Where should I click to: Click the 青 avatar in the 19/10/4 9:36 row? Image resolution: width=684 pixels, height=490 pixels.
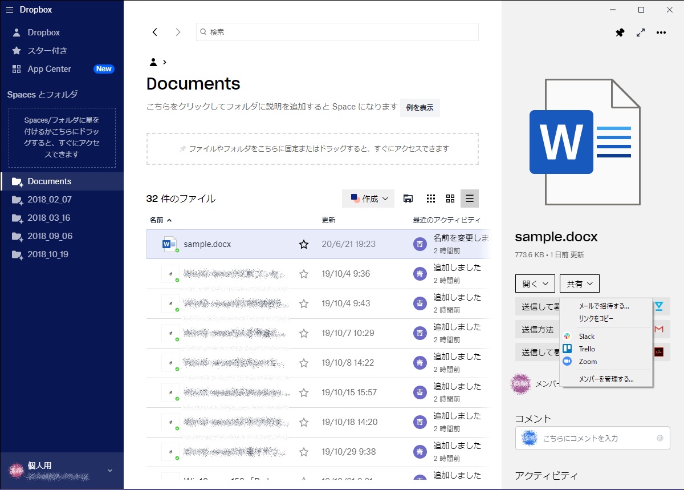pos(420,274)
